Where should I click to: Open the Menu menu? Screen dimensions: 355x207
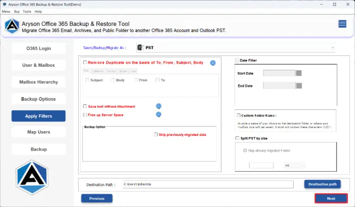tap(6, 11)
